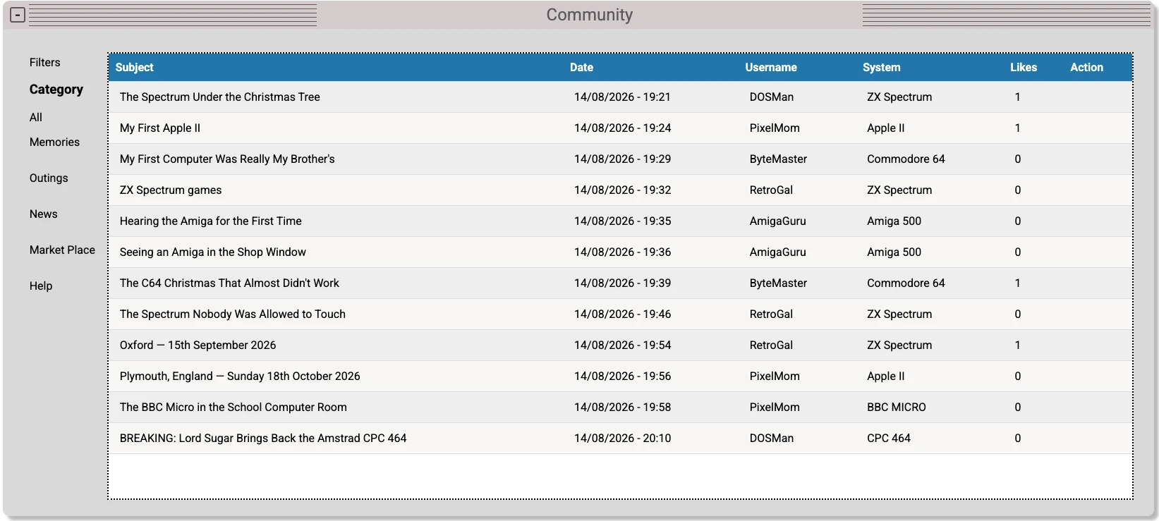
Task: Open "The C64 Christmas That Almost Didn't Work"
Action: click(229, 283)
